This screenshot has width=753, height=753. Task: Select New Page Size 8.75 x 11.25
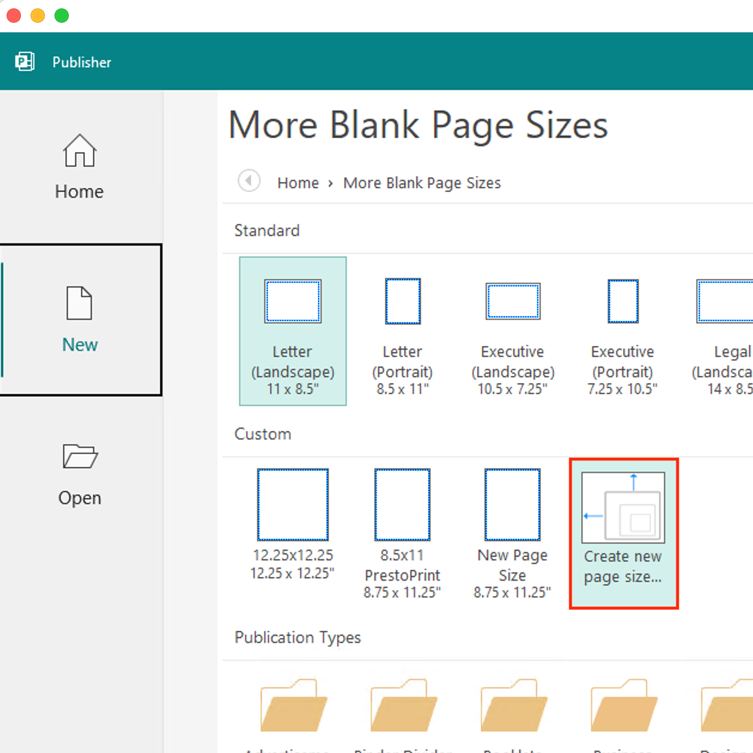coord(512,527)
